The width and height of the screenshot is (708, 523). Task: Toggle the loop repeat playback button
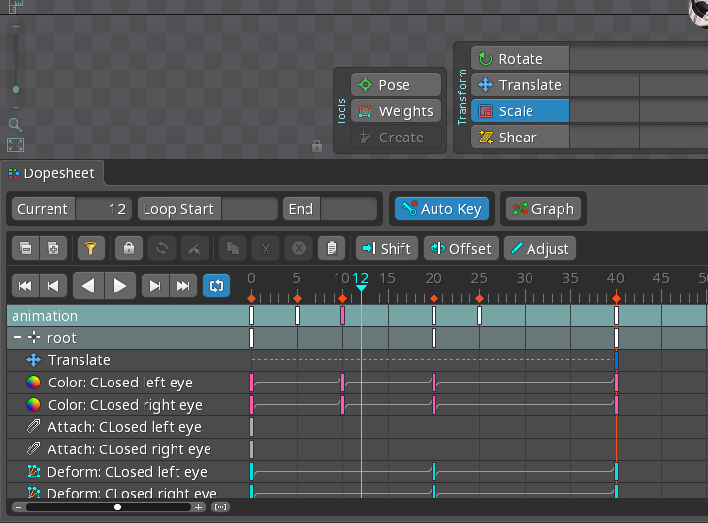point(216,286)
